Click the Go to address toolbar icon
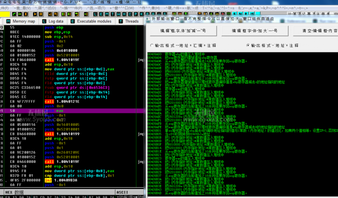Screen dimensions: 338x198 [86, 14]
